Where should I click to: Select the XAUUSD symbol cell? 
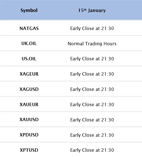(x=29, y=119)
